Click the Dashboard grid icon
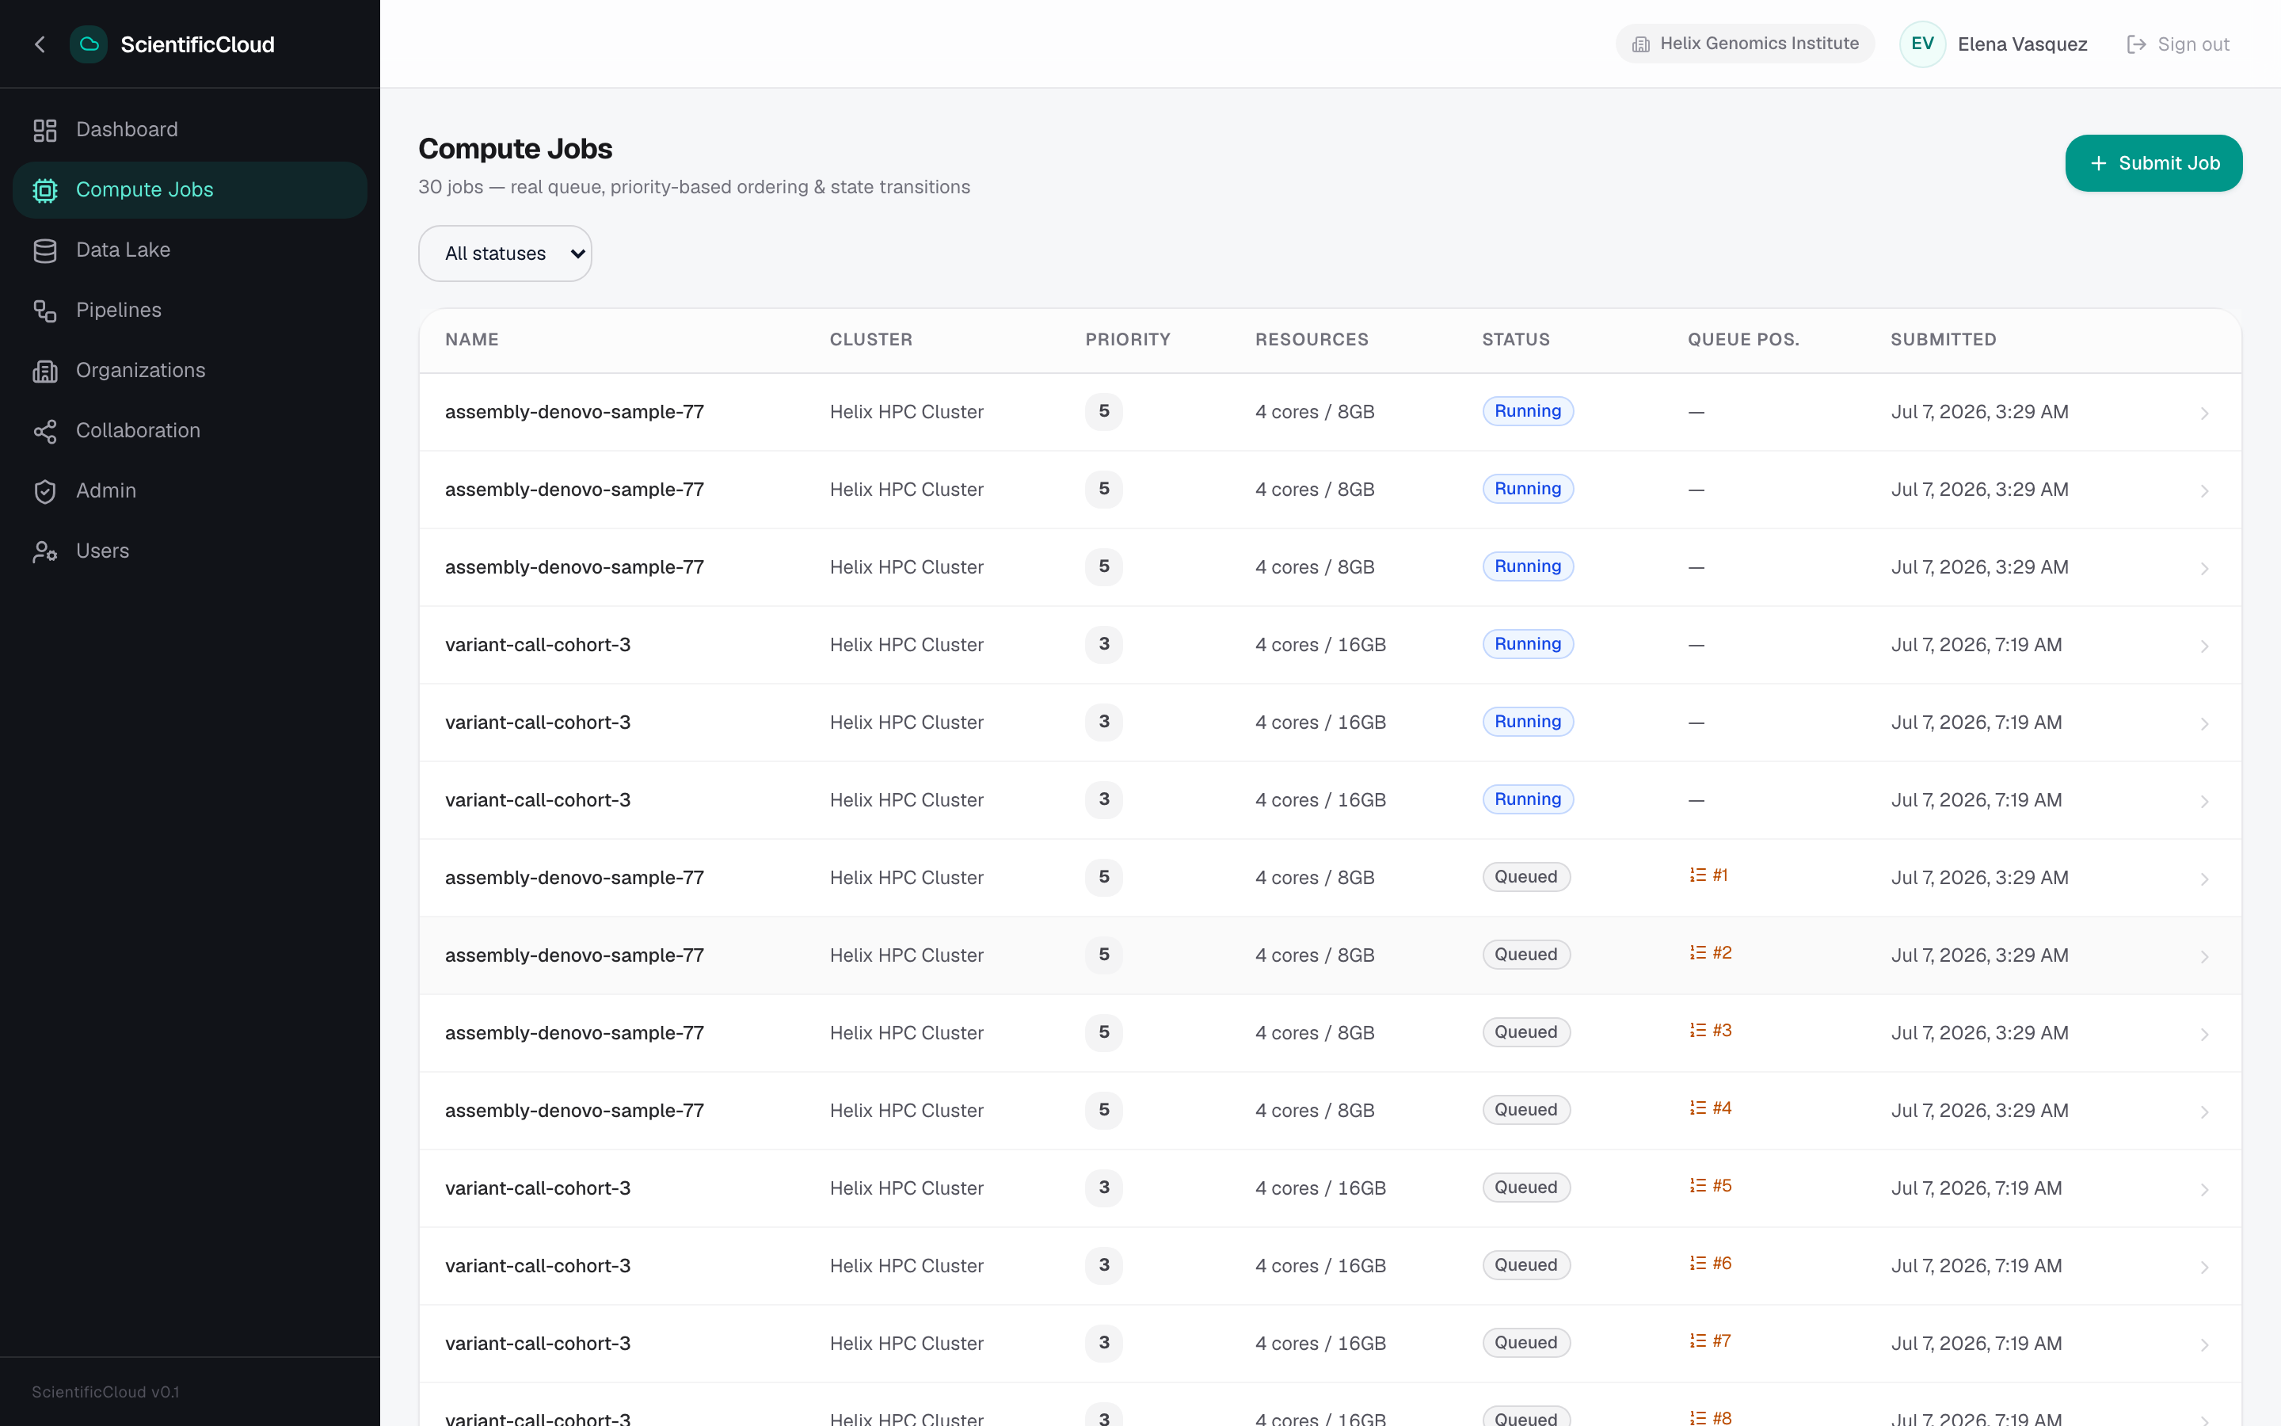Screen dimensions: 2281x1426 (45, 130)
